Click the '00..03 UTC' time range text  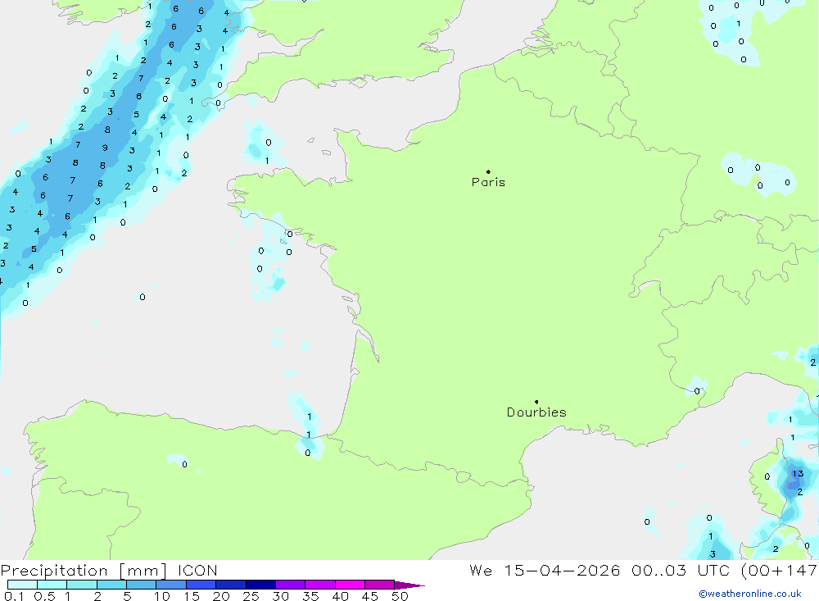coord(681,571)
